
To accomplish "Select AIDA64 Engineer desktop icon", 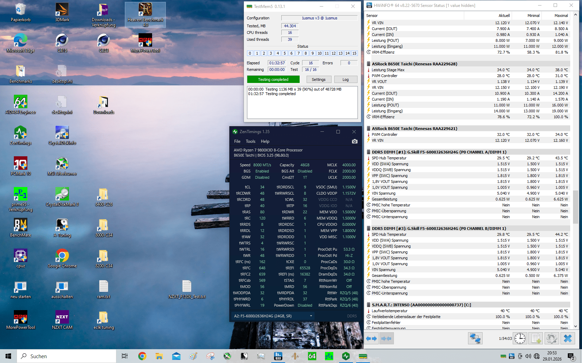I will pyautogui.click(x=20, y=105).
